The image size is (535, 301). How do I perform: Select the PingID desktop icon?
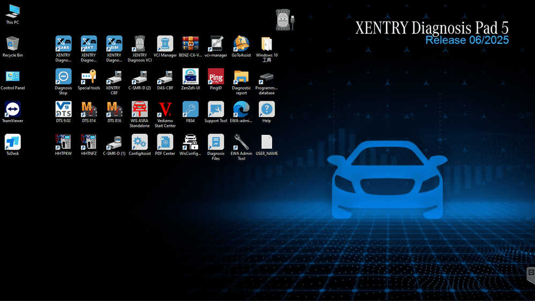click(216, 77)
